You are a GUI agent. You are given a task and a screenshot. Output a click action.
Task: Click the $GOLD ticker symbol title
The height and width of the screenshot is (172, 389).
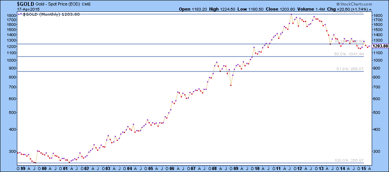tap(25, 4)
